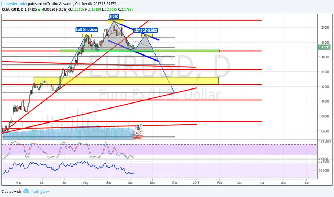
Task: Select the Head label on chart
Action: click(x=114, y=16)
